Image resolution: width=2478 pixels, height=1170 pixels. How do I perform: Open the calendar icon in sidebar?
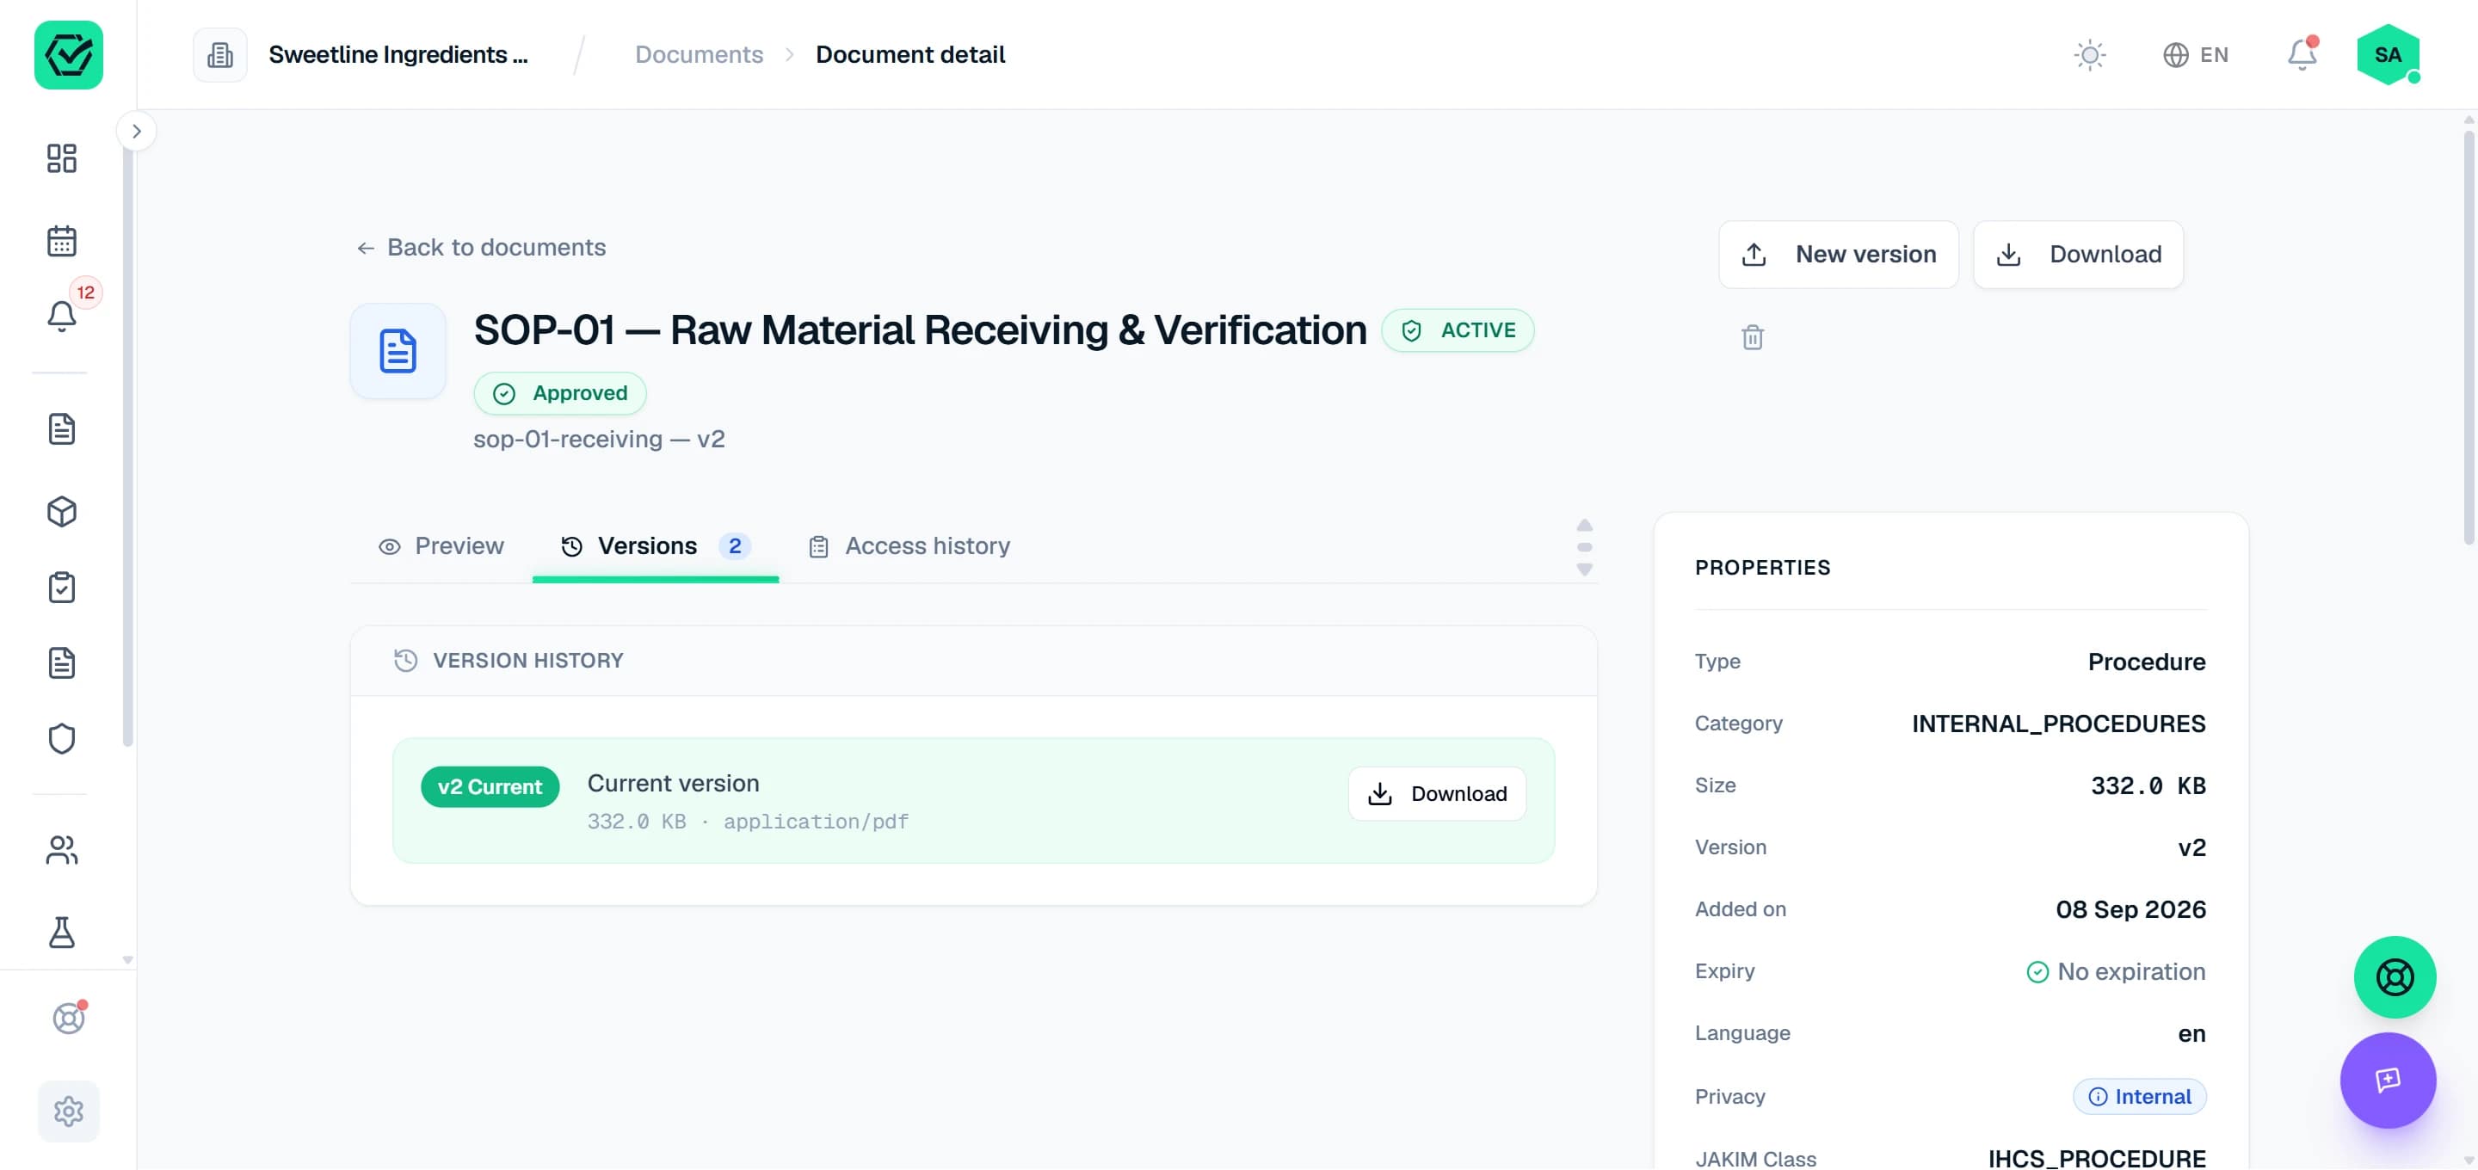(62, 241)
